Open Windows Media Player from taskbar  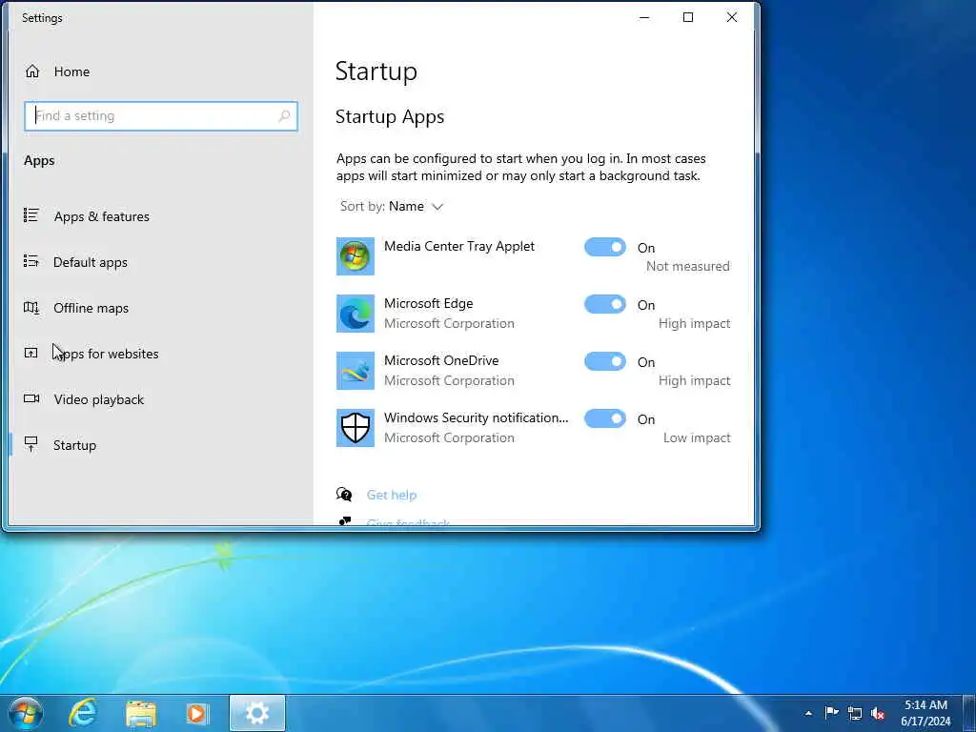[x=197, y=713]
